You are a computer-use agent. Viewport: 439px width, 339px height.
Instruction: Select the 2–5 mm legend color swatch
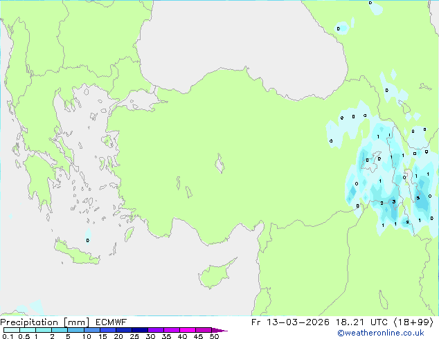60,330
